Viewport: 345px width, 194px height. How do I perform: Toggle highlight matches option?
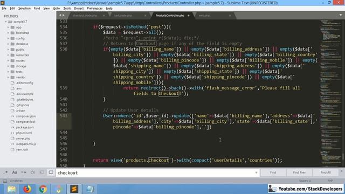51,172
